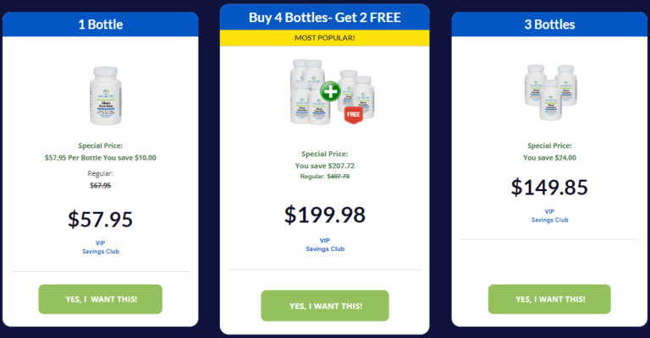Select the 3 bottles product image
The width and height of the screenshot is (650, 338).
(549, 91)
